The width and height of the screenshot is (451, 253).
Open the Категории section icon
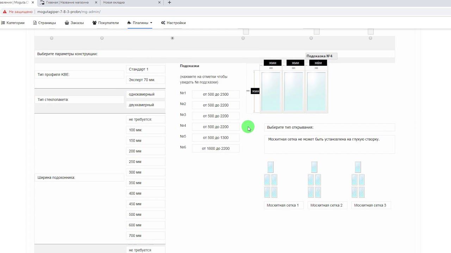(3, 23)
